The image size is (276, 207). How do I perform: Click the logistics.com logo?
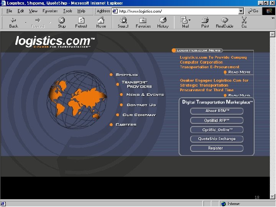tap(54, 41)
